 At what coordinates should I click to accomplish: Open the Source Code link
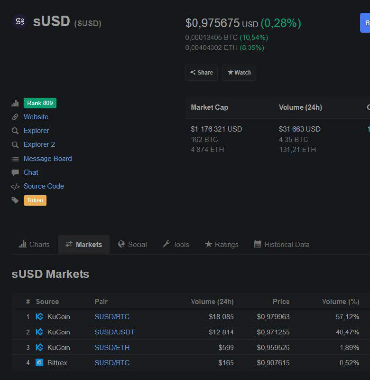click(x=44, y=186)
